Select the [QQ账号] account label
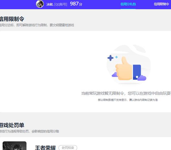Image resolution: width=171 pixels, height=150 pixels. tap(61, 4)
